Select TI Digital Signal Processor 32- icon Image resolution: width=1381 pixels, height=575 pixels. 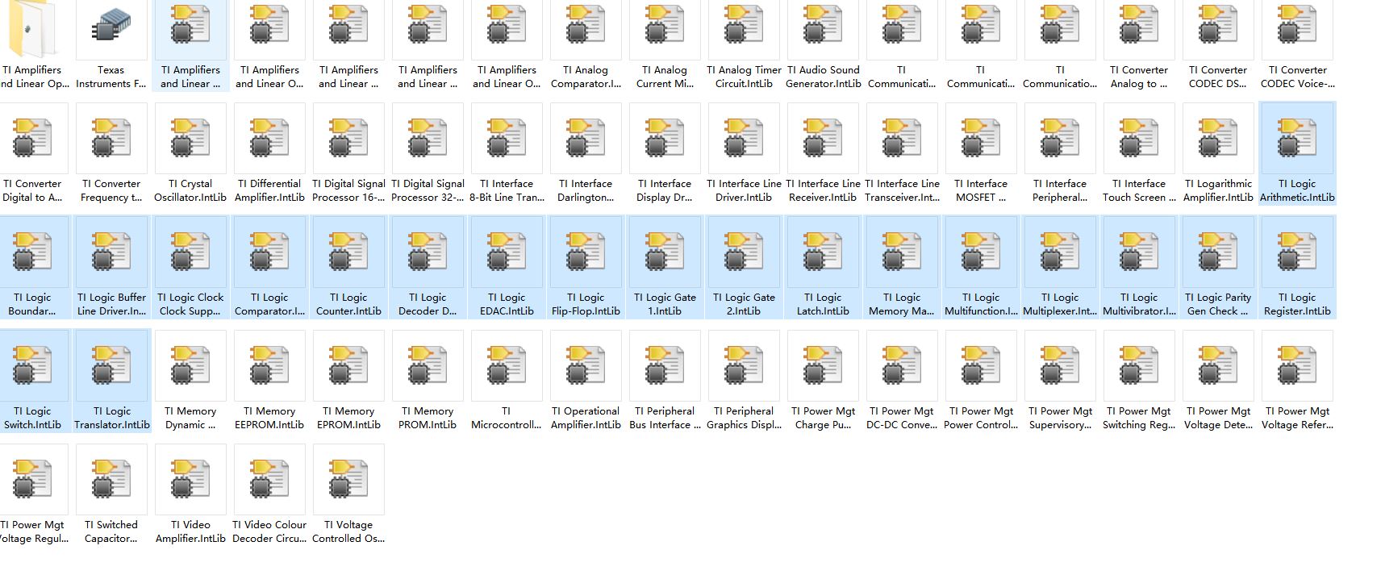[428, 138]
